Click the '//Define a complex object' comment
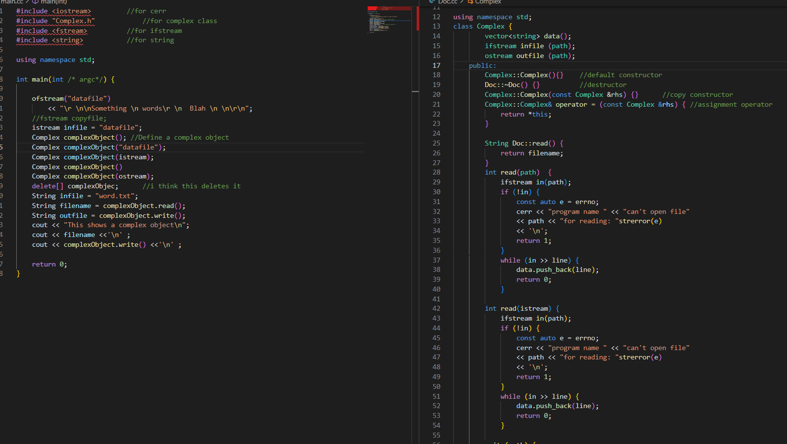This screenshot has height=444, width=787. [180, 138]
